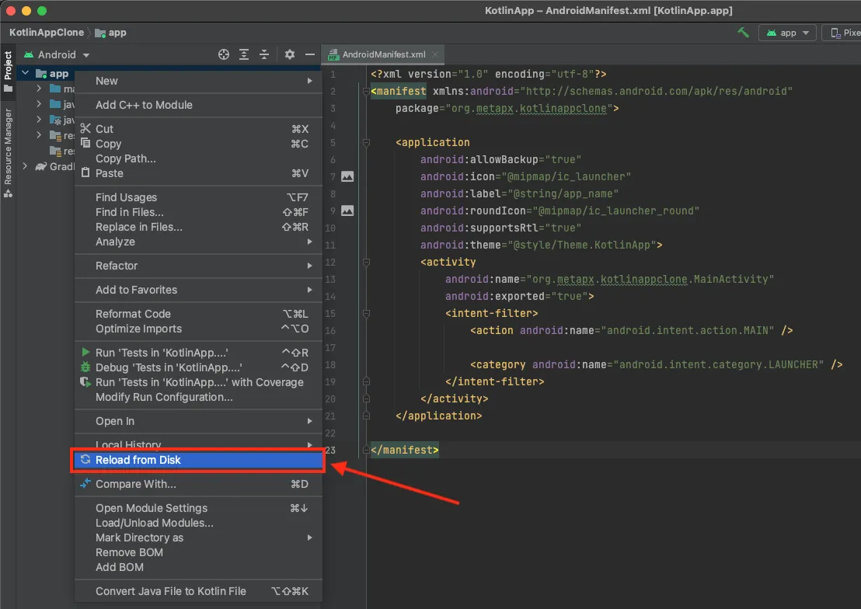Open the Analyze submenu
Image resolution: width=861 pixels, height=609 pixels.
(198, 242)
